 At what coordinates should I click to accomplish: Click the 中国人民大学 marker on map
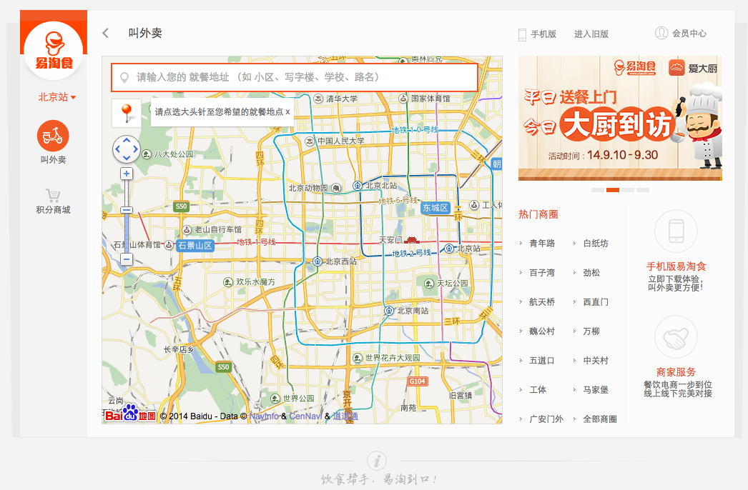pyautogui.click(x=310, y=141)
